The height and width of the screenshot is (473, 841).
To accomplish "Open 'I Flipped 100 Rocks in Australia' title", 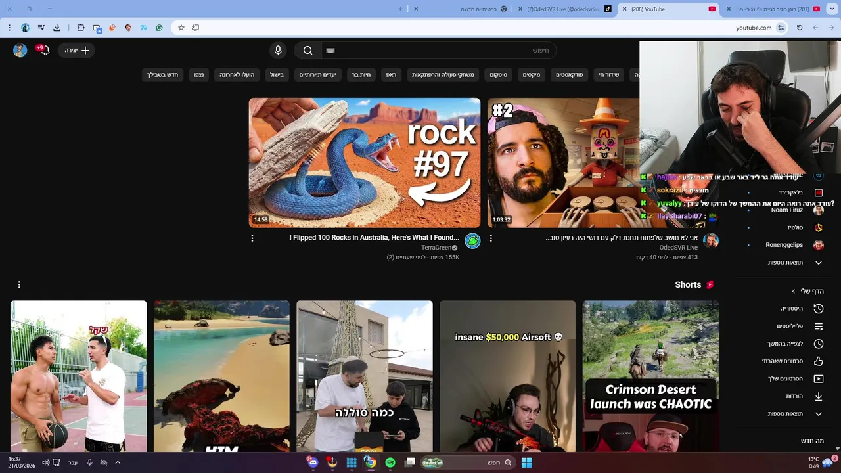I will [x=375, y=238].
